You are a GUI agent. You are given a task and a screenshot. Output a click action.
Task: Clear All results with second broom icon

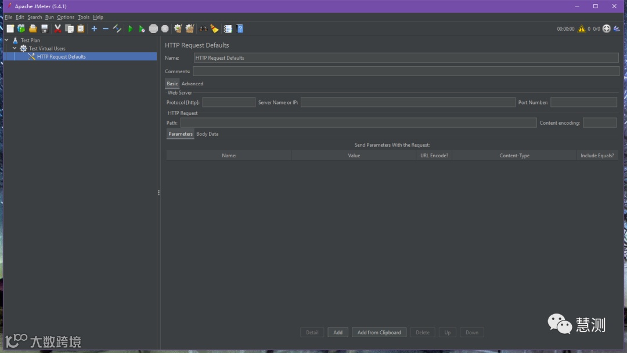point(189,28)
